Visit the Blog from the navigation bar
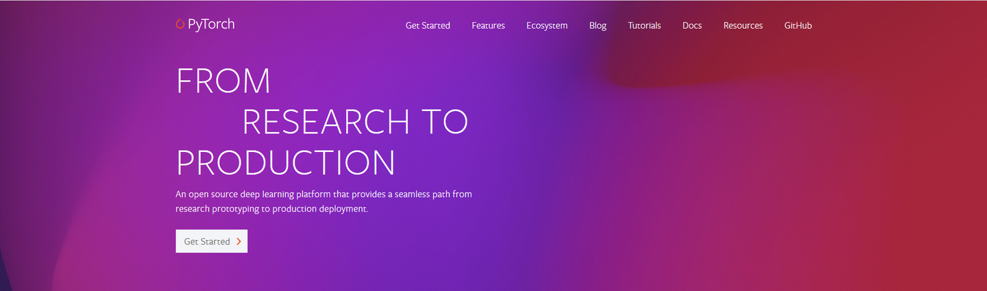Image resolution: width=987 pixels, height=291 pixels. click(x=598, y=25)
